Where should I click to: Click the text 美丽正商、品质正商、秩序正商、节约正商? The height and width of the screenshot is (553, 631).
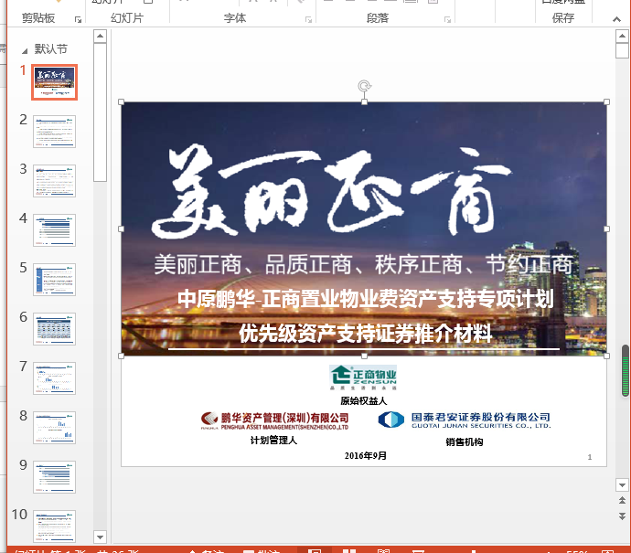(364, 264)
